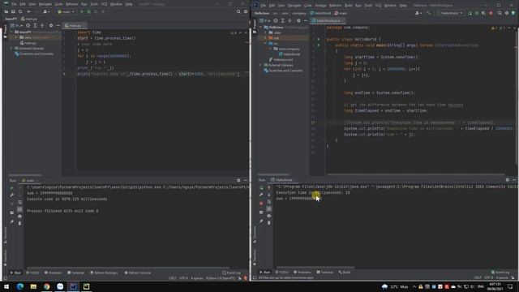
Task: Open Terminal tool window in PyCharm
Action: click(75, 273)
